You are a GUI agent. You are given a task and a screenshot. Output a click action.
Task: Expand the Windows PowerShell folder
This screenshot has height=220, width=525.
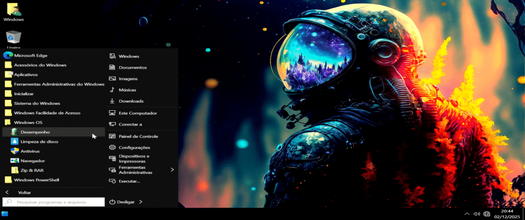[x=36, y=180]
